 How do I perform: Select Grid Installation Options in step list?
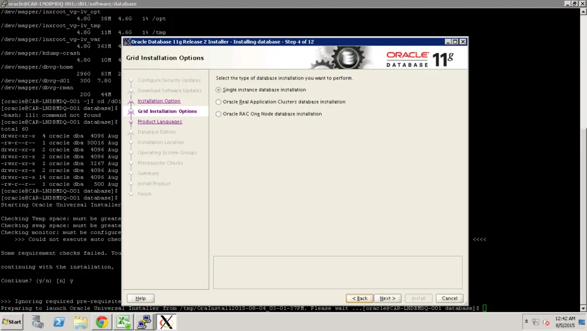(167, 111)
